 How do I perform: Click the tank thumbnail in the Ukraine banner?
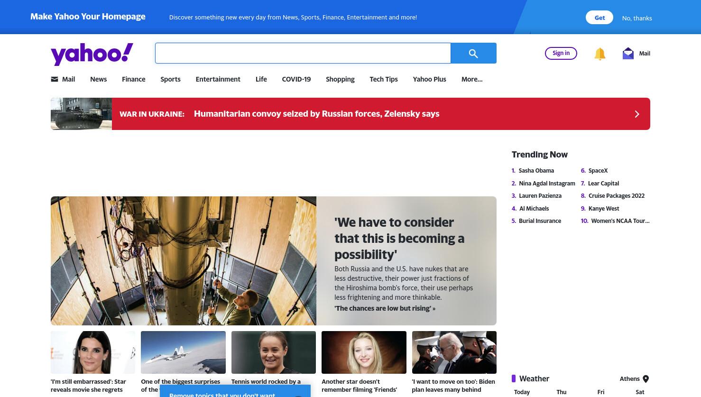point(81,114)
